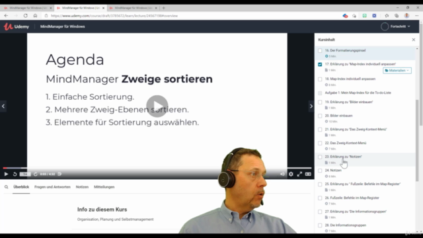Switch to the Überblick tab

21,186
